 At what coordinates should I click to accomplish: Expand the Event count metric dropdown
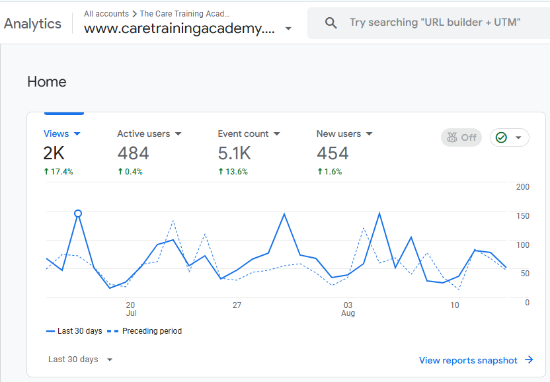(277, 134)
